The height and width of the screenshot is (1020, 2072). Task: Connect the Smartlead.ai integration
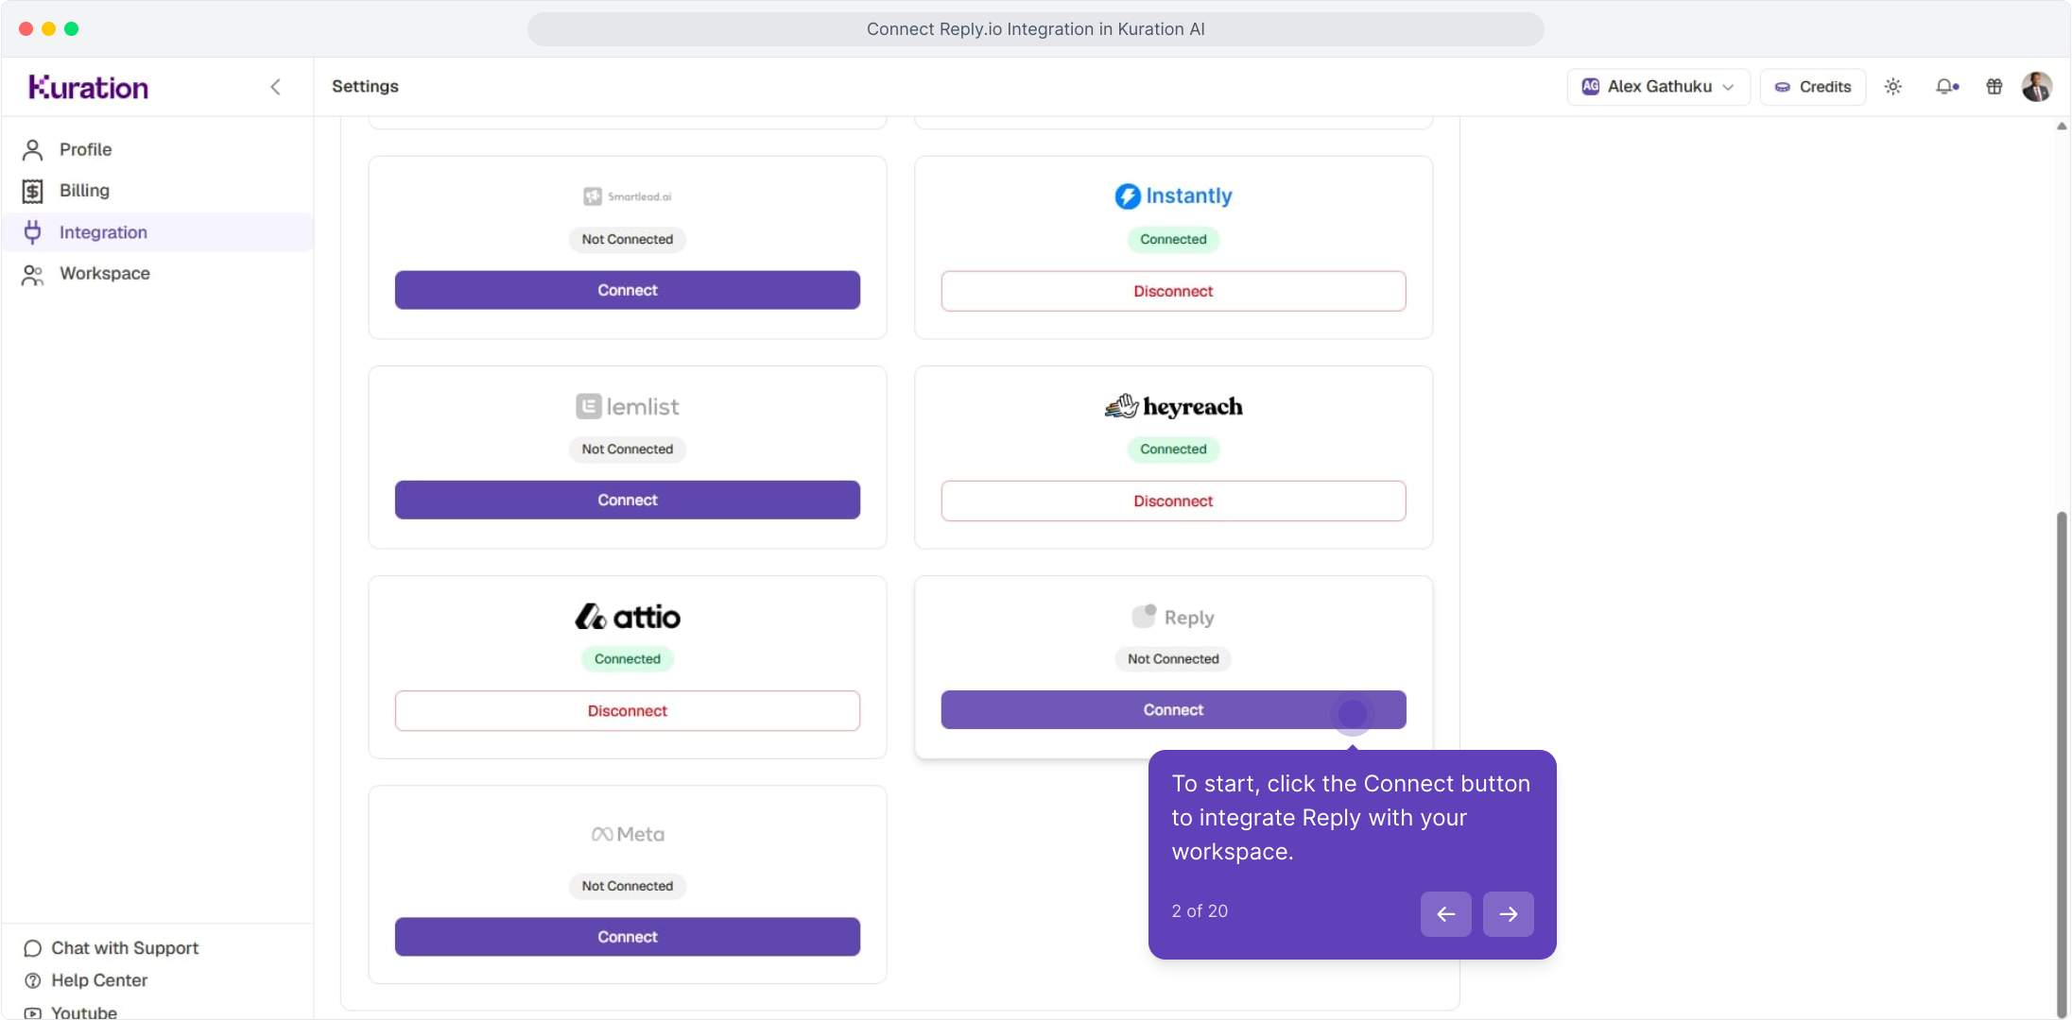pos(628,290)
